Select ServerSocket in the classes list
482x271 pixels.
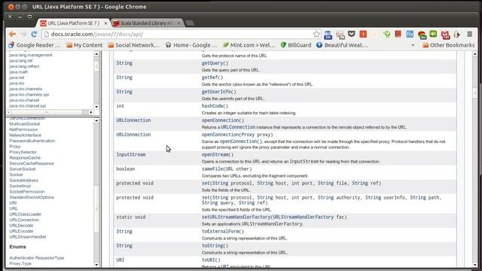tap(23, 169)
